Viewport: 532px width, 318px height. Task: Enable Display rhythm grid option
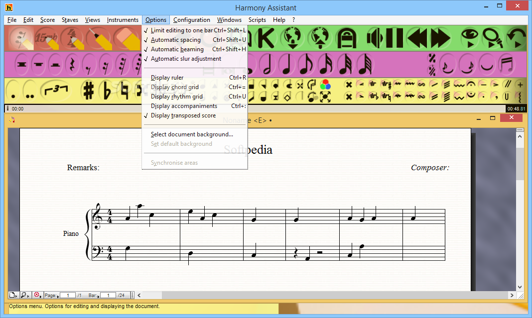click(195, 97)
